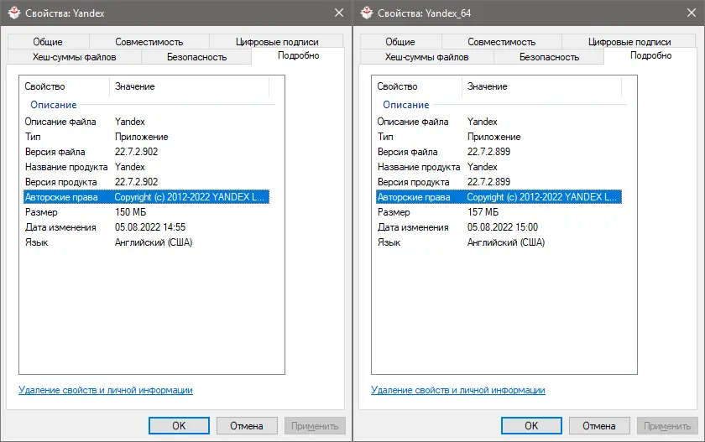The image size is (705, 442).
Task: Click Значение column header in Yandex_64 window
Action: [x=488, y=86]
